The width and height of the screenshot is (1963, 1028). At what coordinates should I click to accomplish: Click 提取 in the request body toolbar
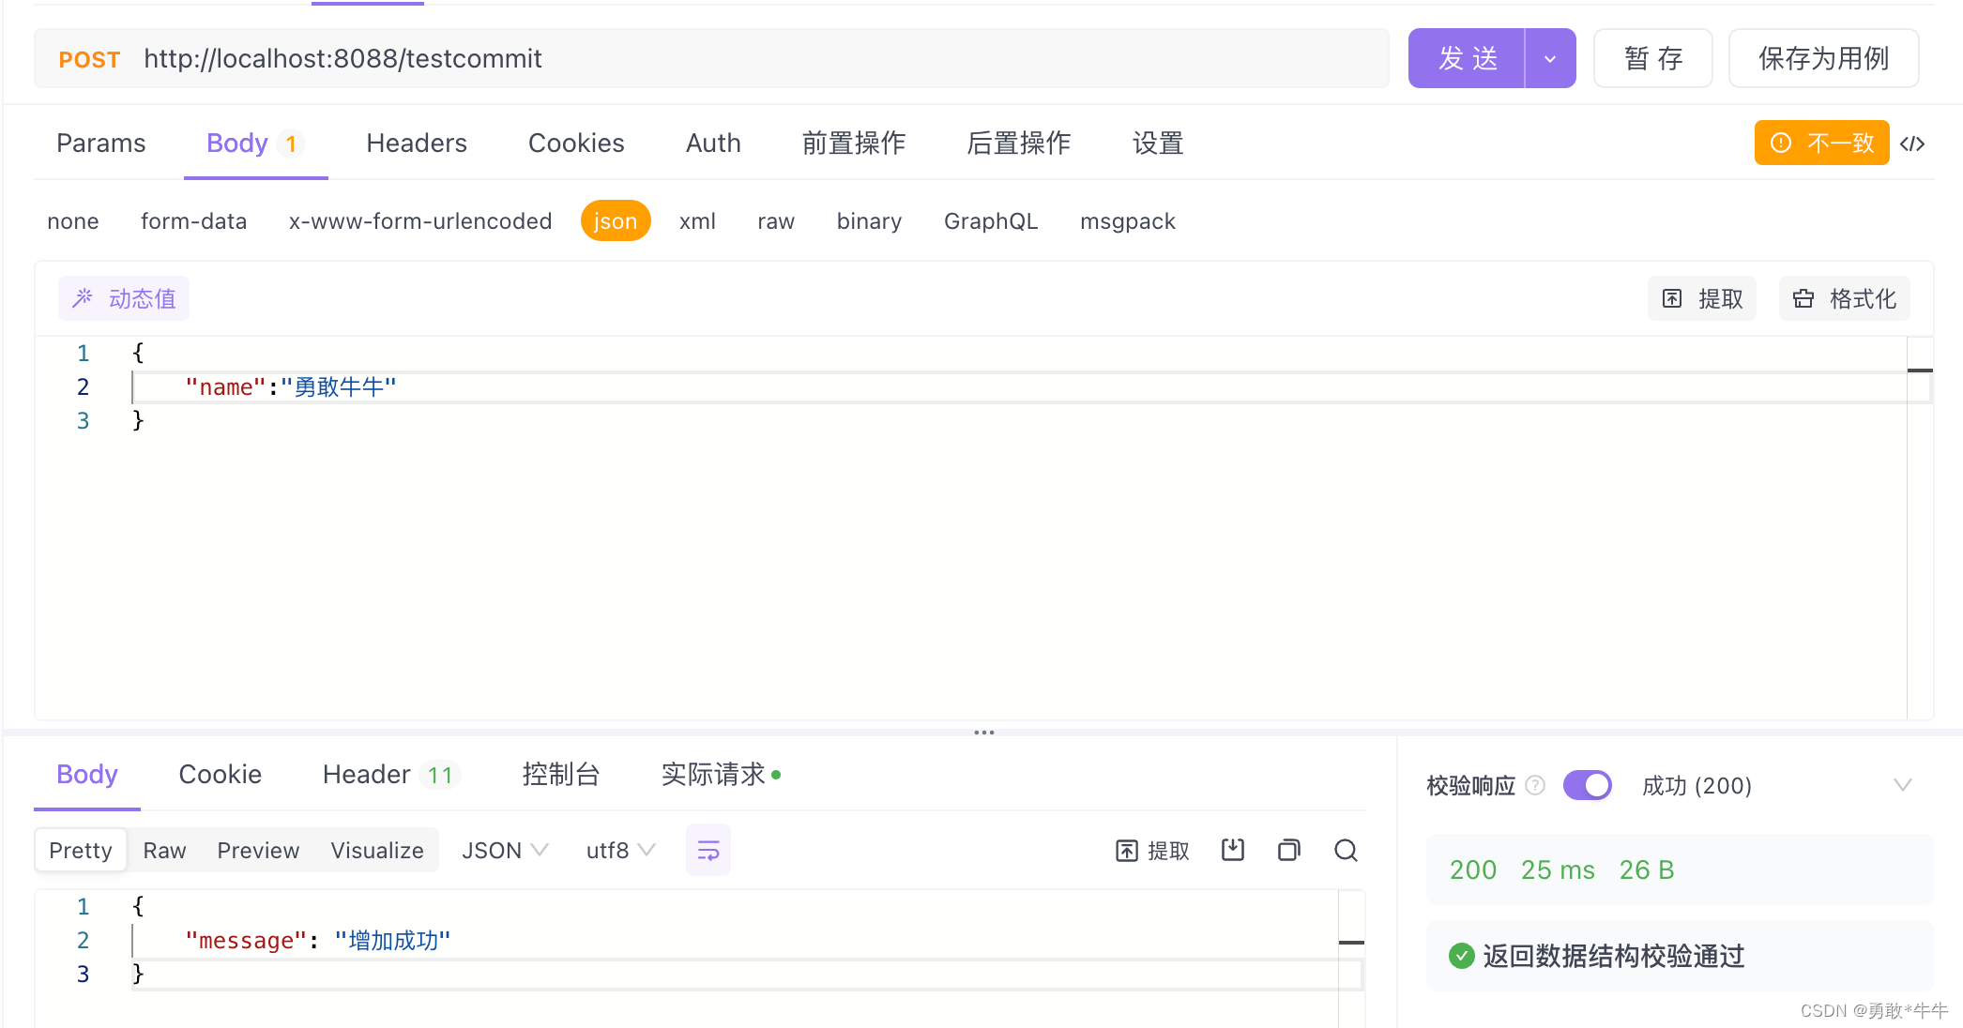tap(1702, 298)
